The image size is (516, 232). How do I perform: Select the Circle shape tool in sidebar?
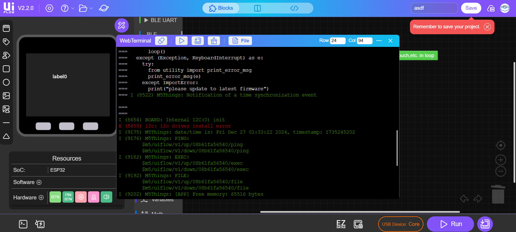(6, 82)
